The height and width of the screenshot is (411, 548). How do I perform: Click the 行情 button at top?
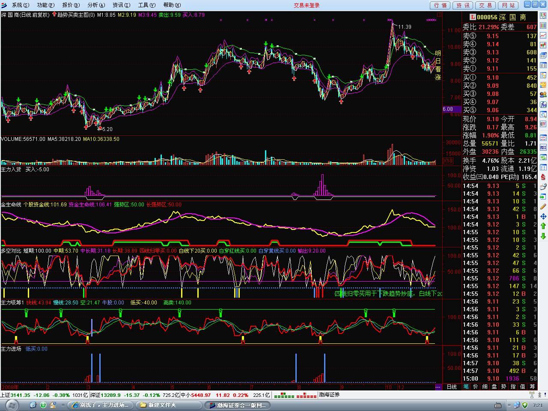pyautogui.click(x=440, y=5)
